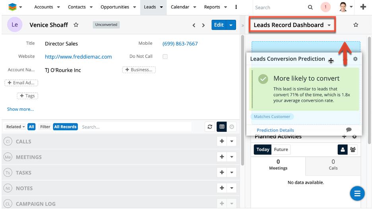Add a new meeting with plus
This screenshot has width=372, height=209.
222,157
